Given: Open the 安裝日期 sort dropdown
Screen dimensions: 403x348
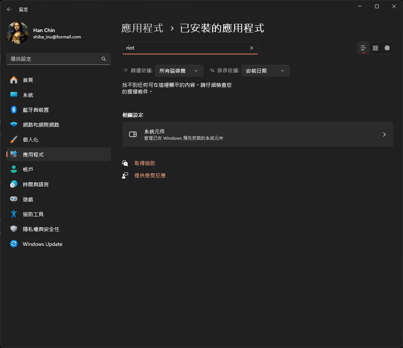Looking at the screenshot, I should click(265, 71).
